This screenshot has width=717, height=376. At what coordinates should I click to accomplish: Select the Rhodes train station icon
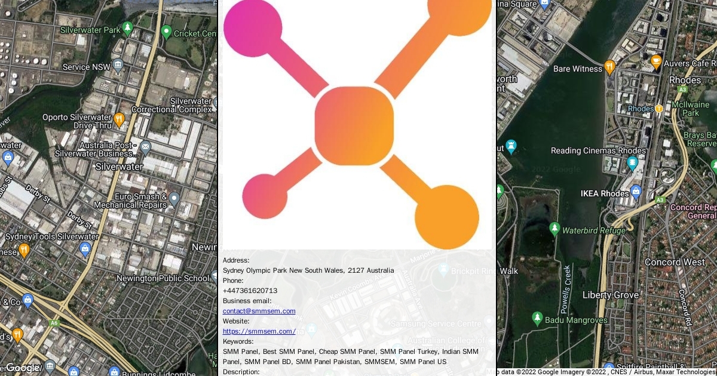(659, 109)
